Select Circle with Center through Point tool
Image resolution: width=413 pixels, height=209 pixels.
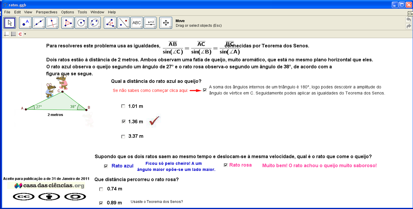[x=81, y=23]
